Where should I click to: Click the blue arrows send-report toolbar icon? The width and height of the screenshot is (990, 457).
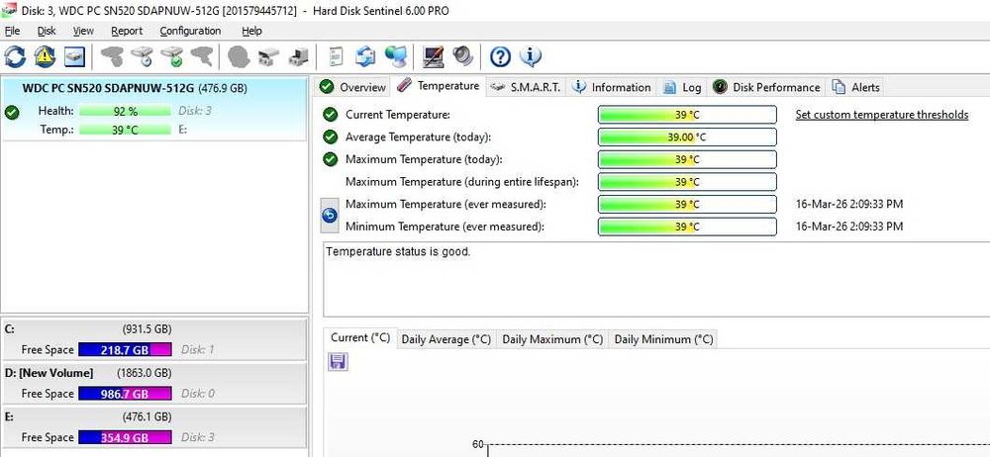click(365, 57)
